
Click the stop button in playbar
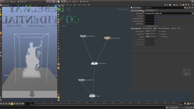(12, 104)
